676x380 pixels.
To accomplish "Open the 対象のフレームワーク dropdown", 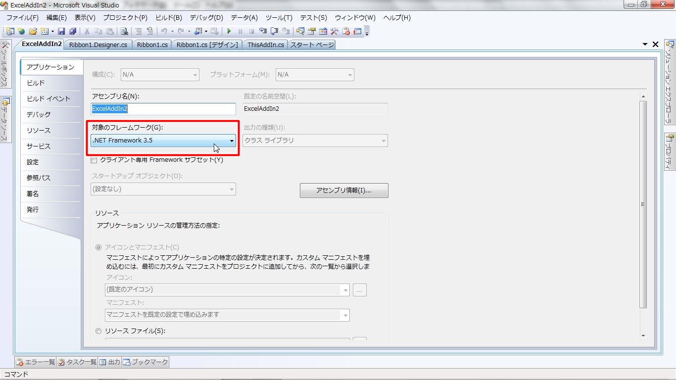I will pos(163,141).
